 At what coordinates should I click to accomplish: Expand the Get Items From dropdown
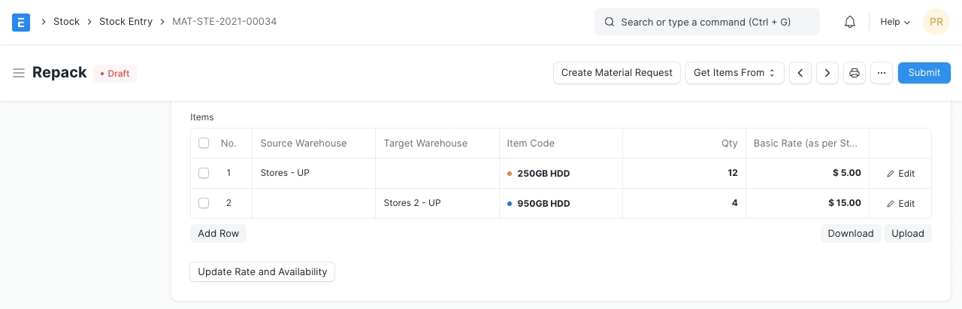point(734,73)
